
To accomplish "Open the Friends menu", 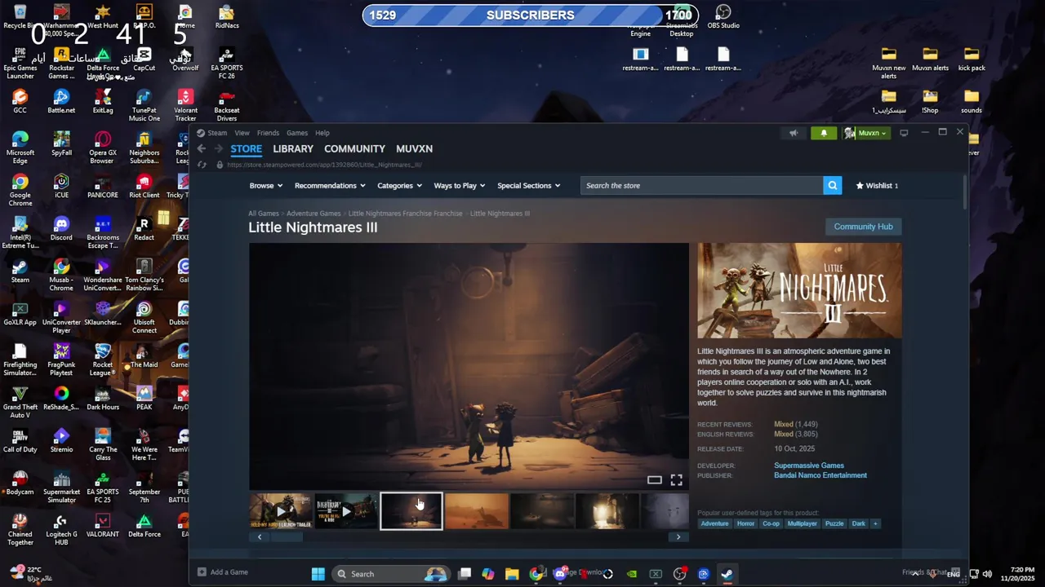I will 268,133.
